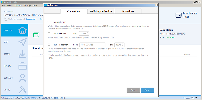Click the status bar checkmark sync icon
The height and width of the screenshot is (100, 202).
196,98
